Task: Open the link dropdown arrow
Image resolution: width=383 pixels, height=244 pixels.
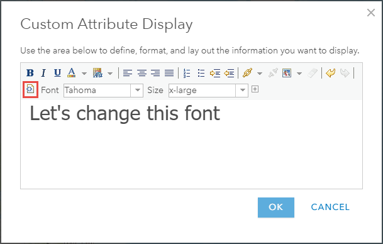Action: [260, 74]
